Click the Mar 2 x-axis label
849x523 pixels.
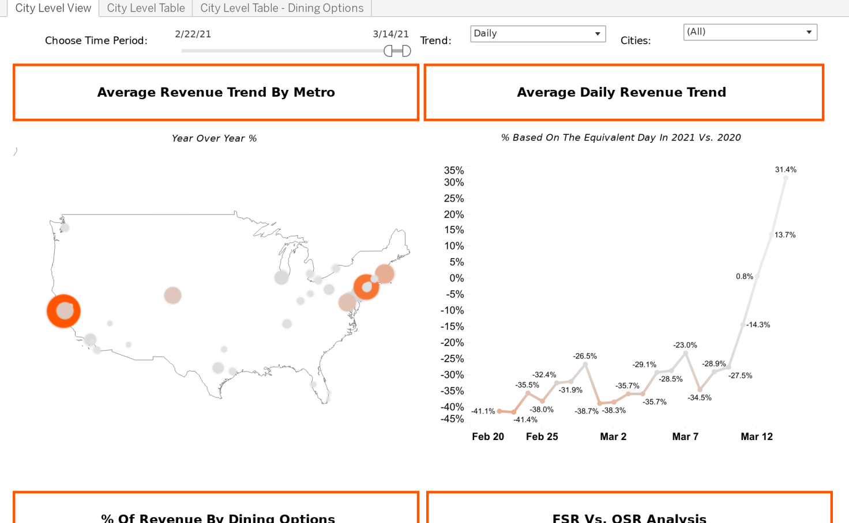(x=613, y=437)
